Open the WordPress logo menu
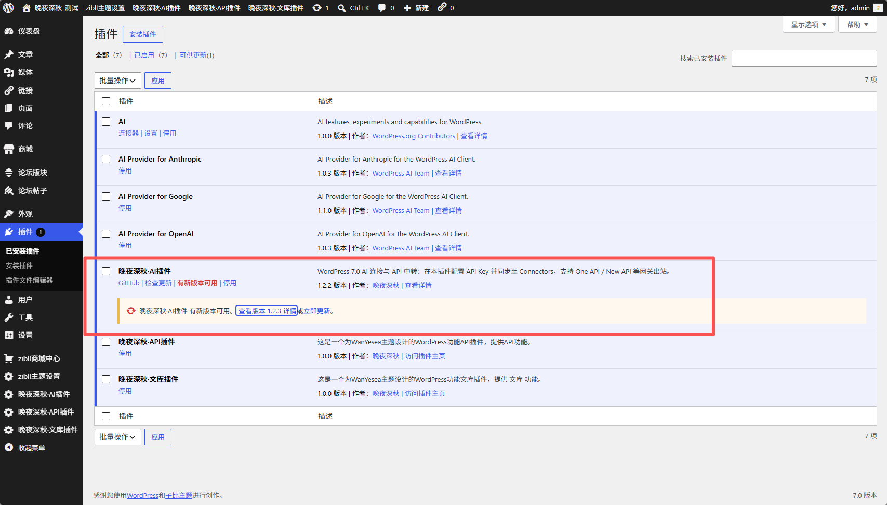 point(8,8)
